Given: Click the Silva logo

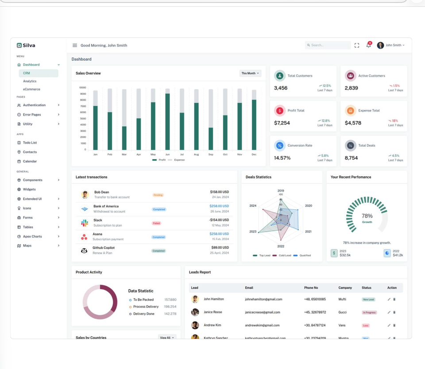Looking at the screenshot, I should point(26,45).
